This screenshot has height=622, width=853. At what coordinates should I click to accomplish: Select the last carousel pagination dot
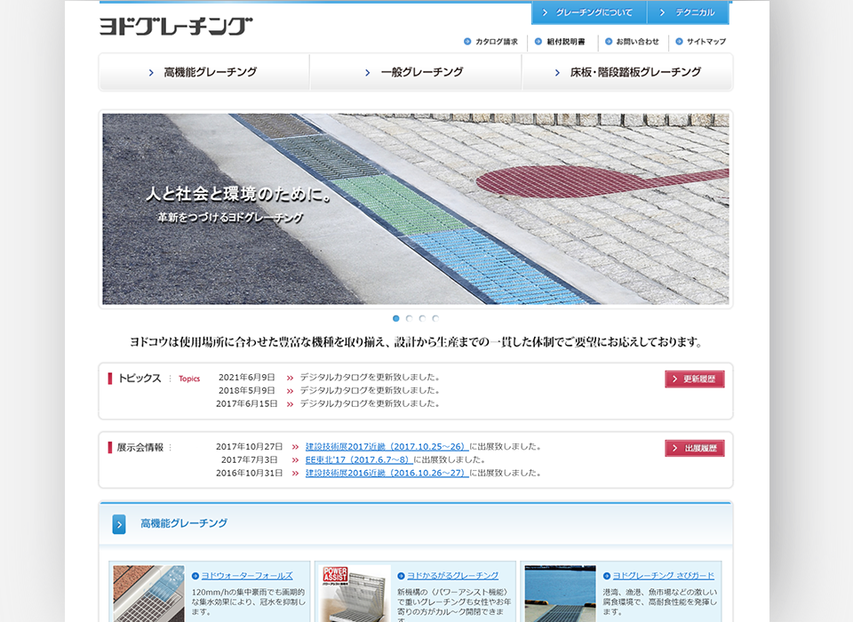click(x=434, y=317)
